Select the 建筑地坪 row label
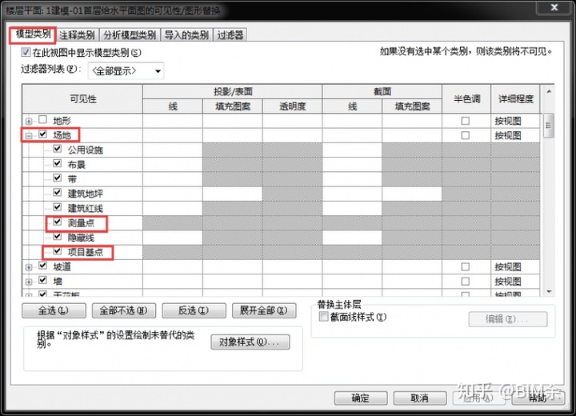The image size is (576, 416). (x=86, y=194)
